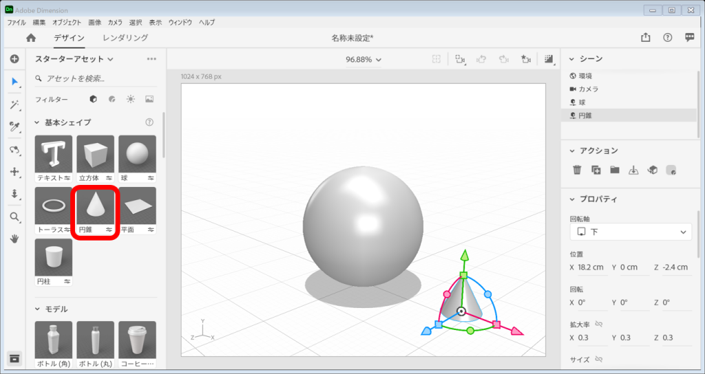This screenshot has width=705, height=374.
Task: Add content with the plus icon
Action: point(14,59)
